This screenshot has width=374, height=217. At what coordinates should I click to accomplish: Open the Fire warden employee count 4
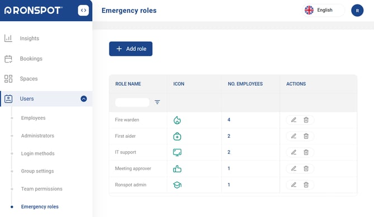pyautogui.click(x=229, y=120)
